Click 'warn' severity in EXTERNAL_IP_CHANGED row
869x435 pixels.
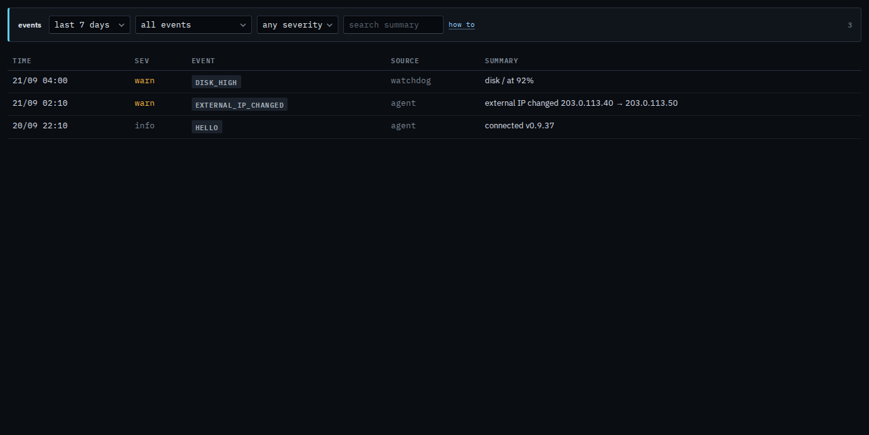click(145, 103)
